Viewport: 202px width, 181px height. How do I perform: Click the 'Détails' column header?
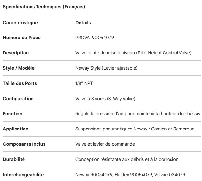pos(83,23)
